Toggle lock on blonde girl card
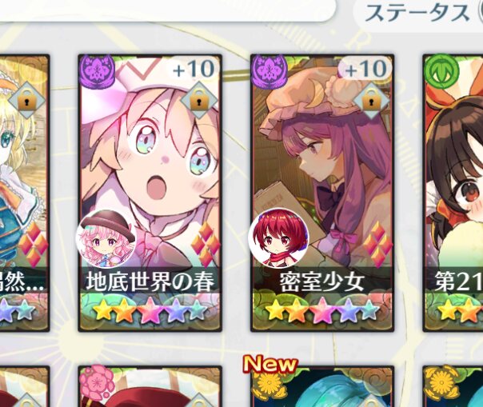 (x=27, y=101)
